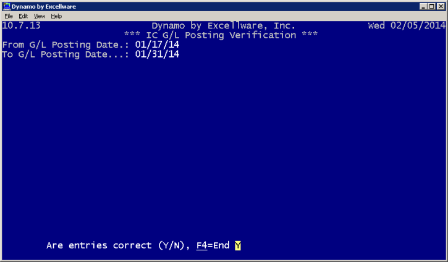The height and width of the screenshot is (262, 448).
Task: Click the Dynamo by Excellware, Inc. header text
Action: coord(224,26)
